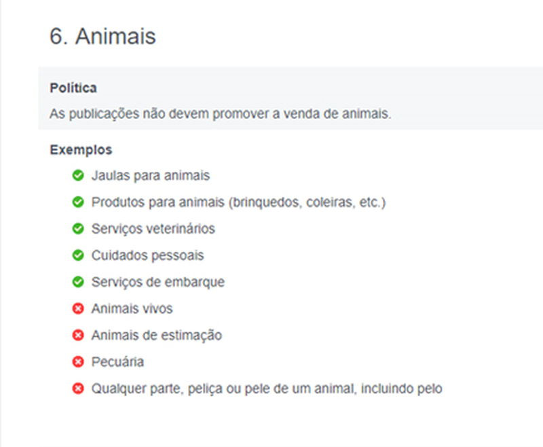The width and height of the screenshot is (543, 447).
Task: Click green check icon beside Serviços de embarque
Action: click(78, 282)
